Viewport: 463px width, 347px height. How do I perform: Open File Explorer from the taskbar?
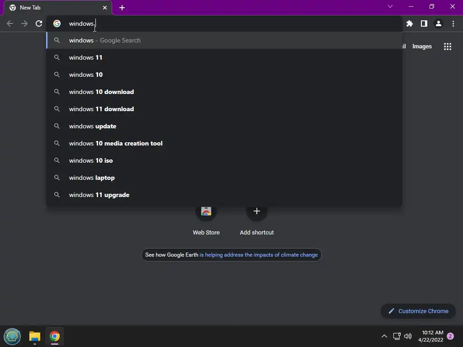34,337
